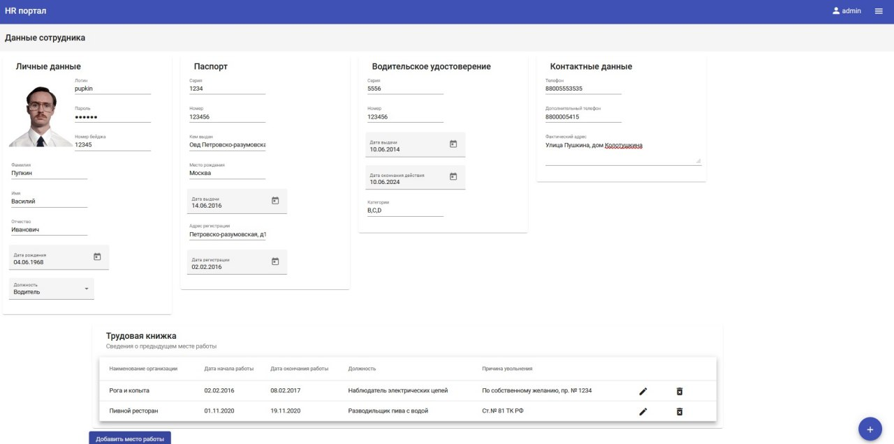Open the hamburger menu in header

[879, 11]
